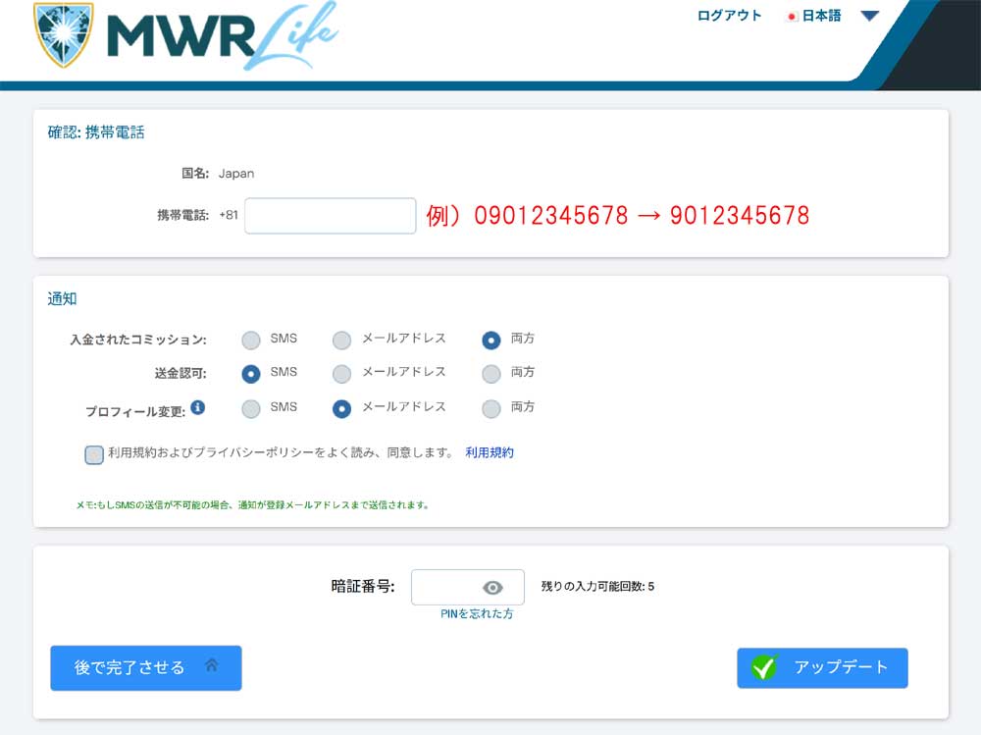
Task: Select メールアドレス for 送金認可
Action: click(x=341, y=374)
